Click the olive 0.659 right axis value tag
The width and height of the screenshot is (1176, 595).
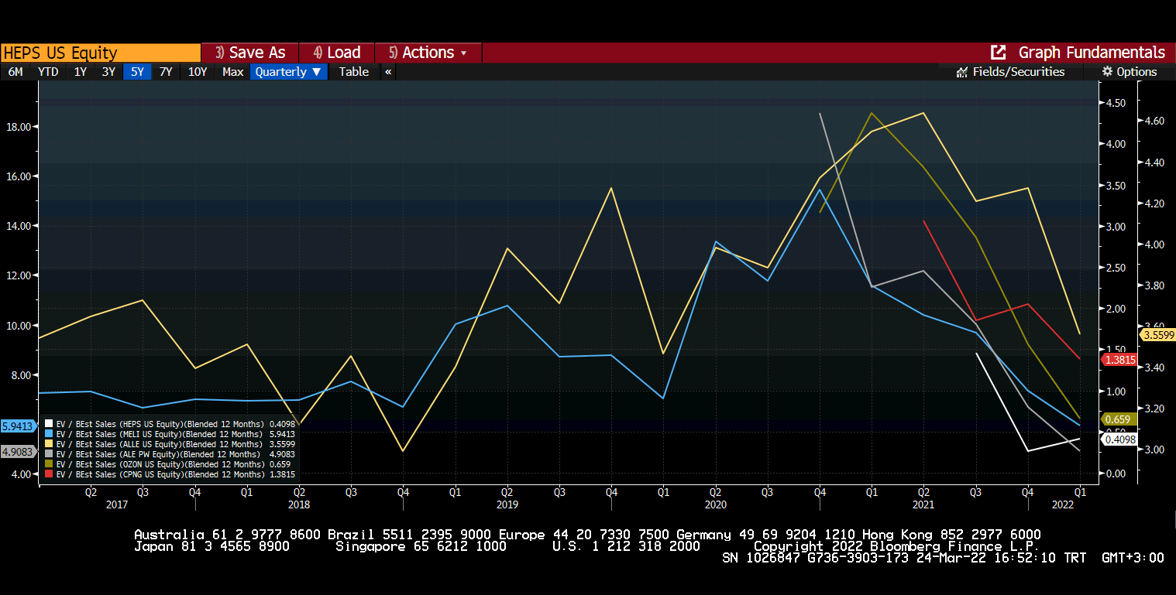1119,419
